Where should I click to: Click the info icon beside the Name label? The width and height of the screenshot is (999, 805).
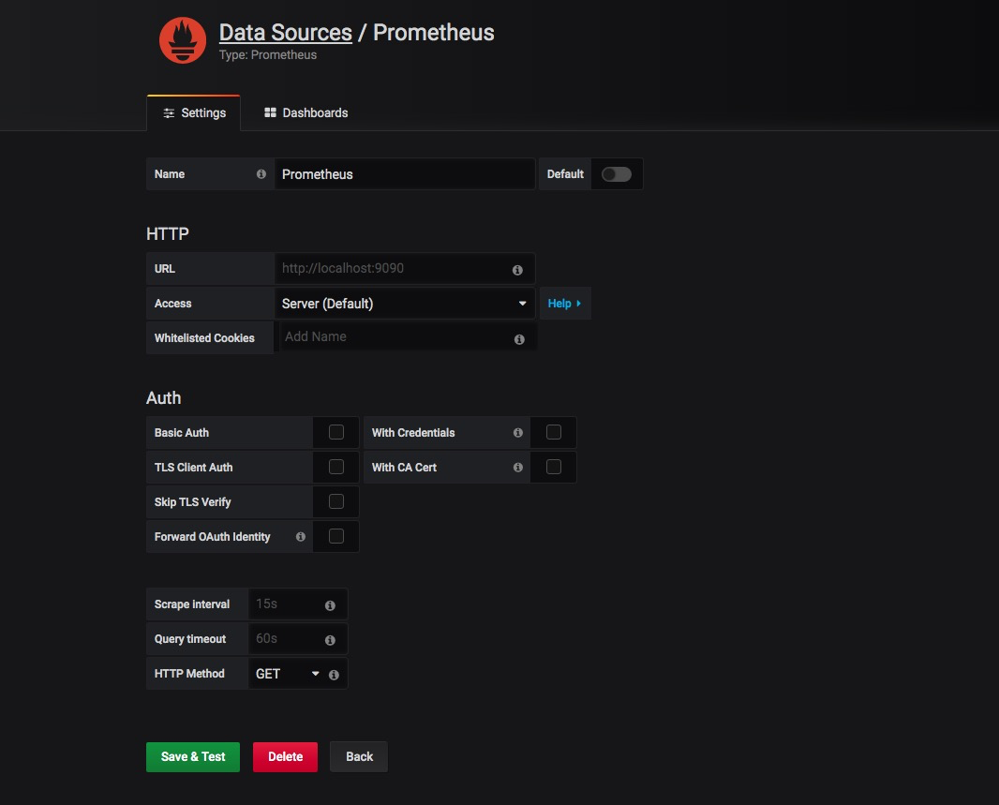click(261, 174)
